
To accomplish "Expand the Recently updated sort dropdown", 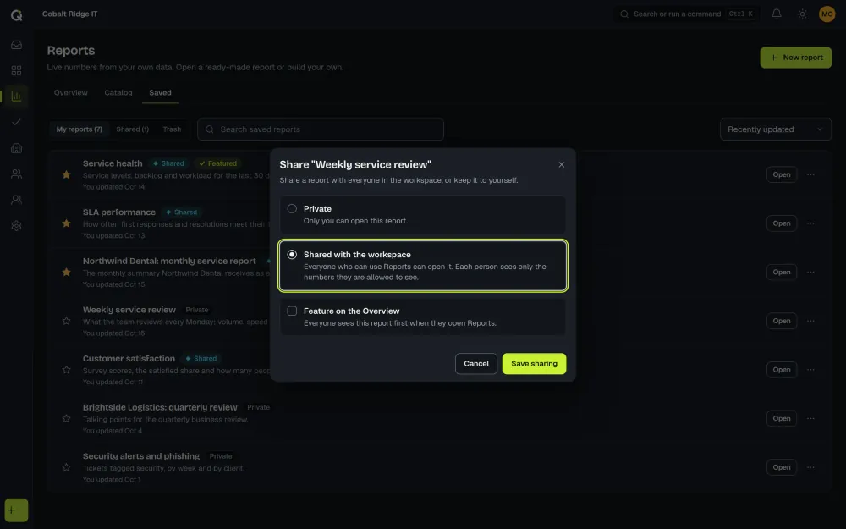I will tap(775, 129).
